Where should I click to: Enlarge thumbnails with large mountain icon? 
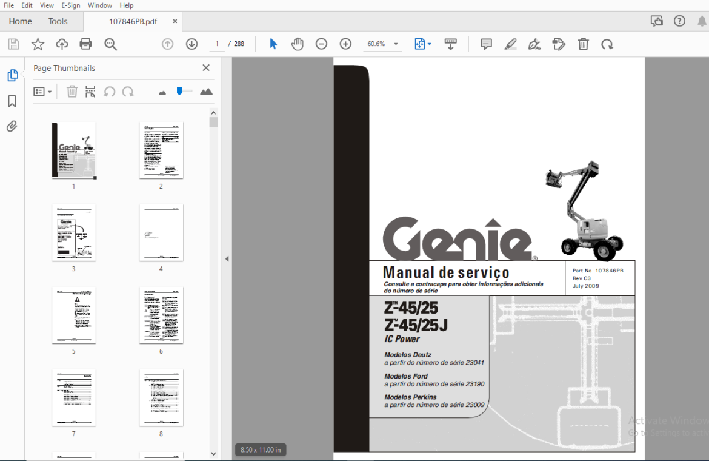[206, 92]
